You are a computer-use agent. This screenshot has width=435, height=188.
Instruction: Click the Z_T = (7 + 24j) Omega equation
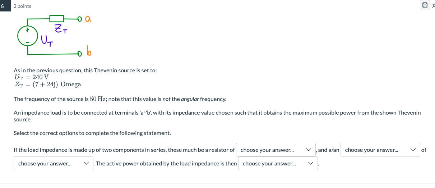click(x=47, y=85)
